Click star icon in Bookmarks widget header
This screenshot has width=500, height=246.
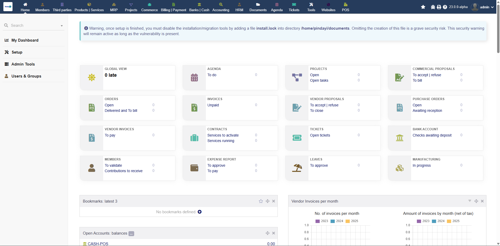click(261, 201)
